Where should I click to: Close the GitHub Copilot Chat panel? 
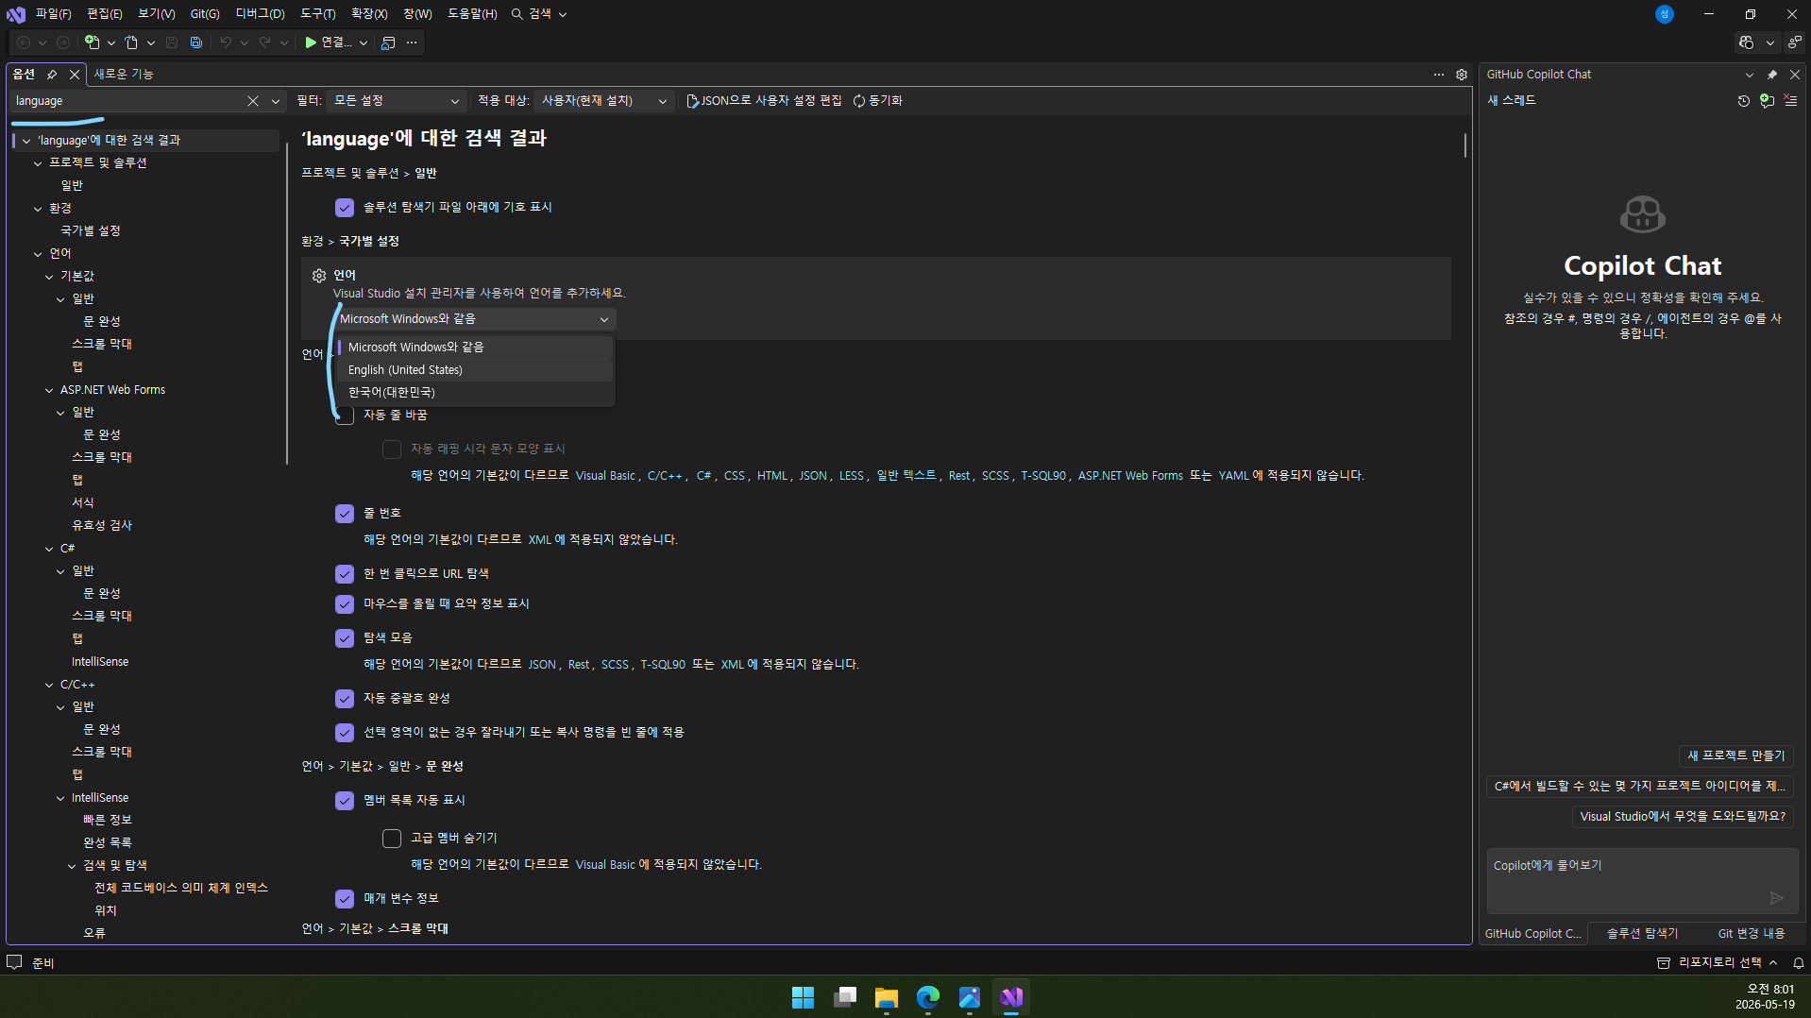1795,75
